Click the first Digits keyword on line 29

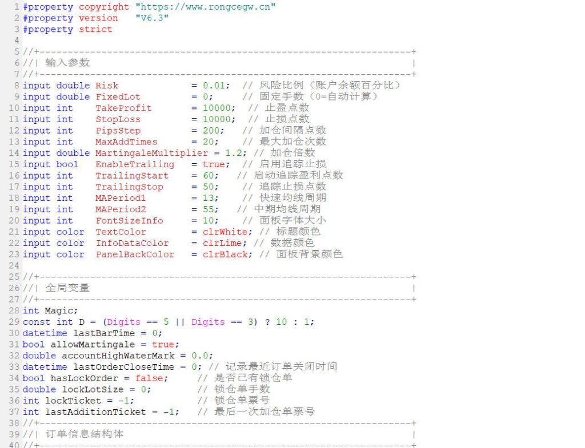point(123,322)
